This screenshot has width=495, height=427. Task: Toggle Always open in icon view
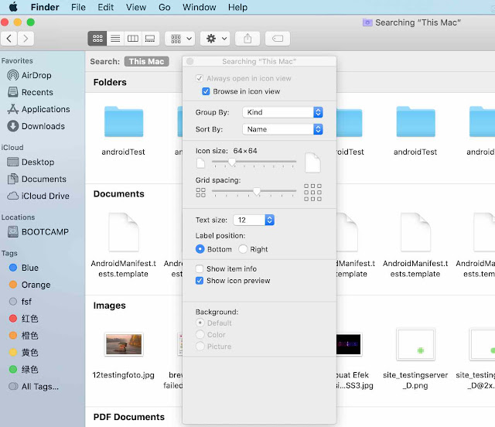(x=200, y=78)
